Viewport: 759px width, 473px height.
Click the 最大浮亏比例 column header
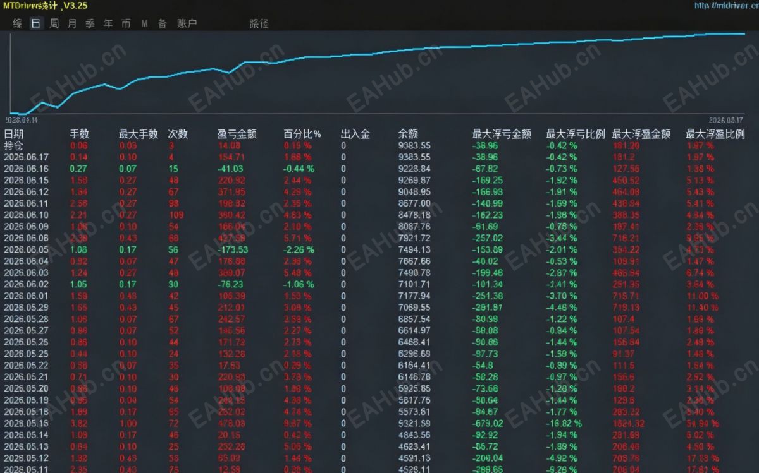tap(576, 134)
